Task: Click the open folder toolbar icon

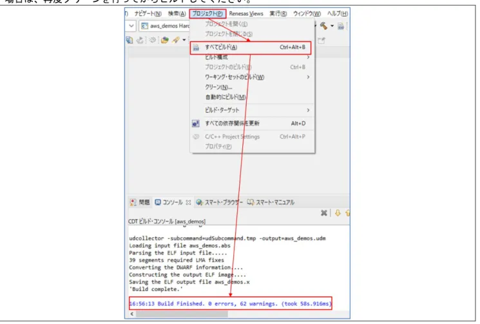Action: click(x=165, y=40)
